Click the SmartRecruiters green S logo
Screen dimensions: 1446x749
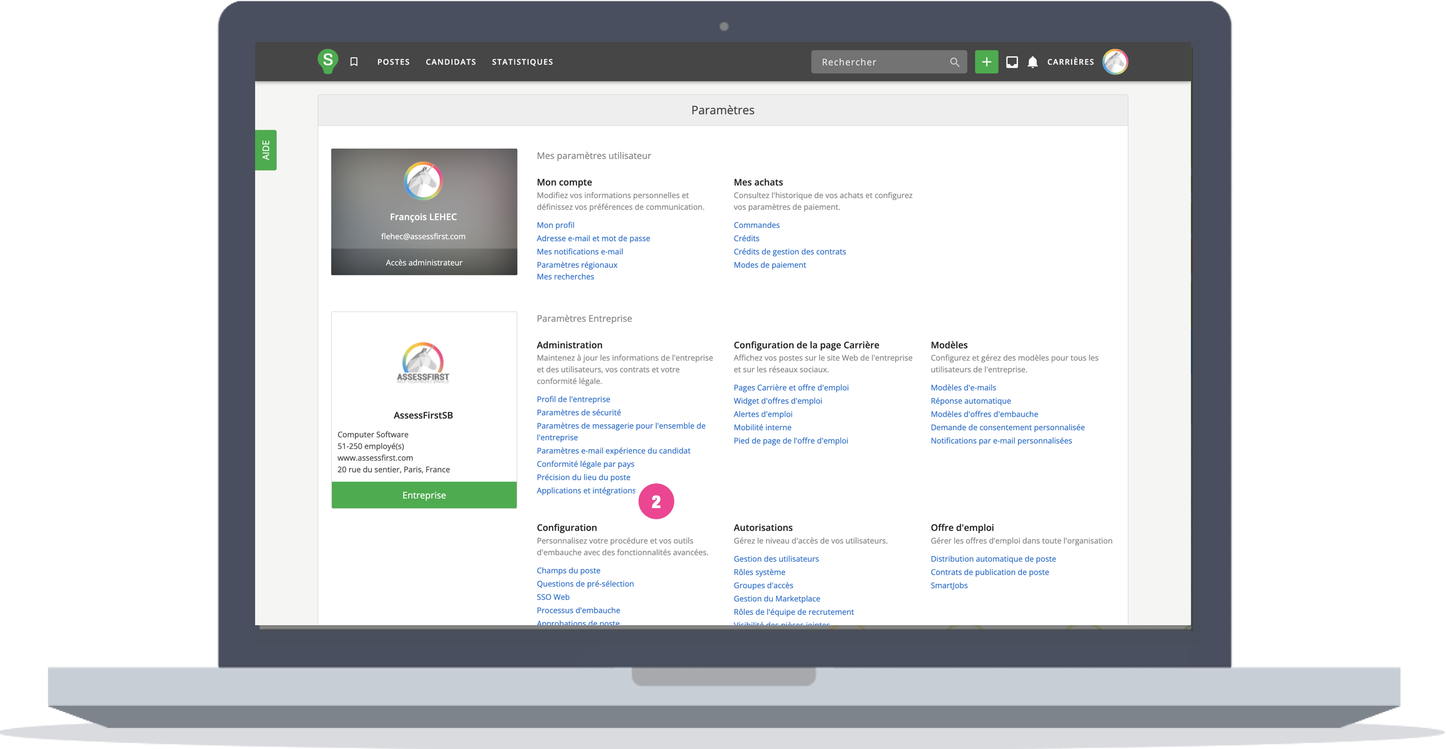coord(327,61)
